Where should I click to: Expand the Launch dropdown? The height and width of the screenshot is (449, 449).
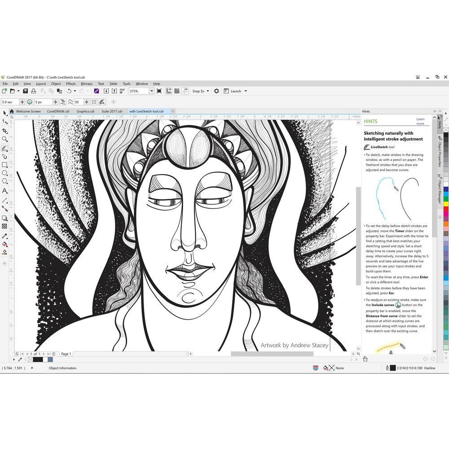click(246, 91)
